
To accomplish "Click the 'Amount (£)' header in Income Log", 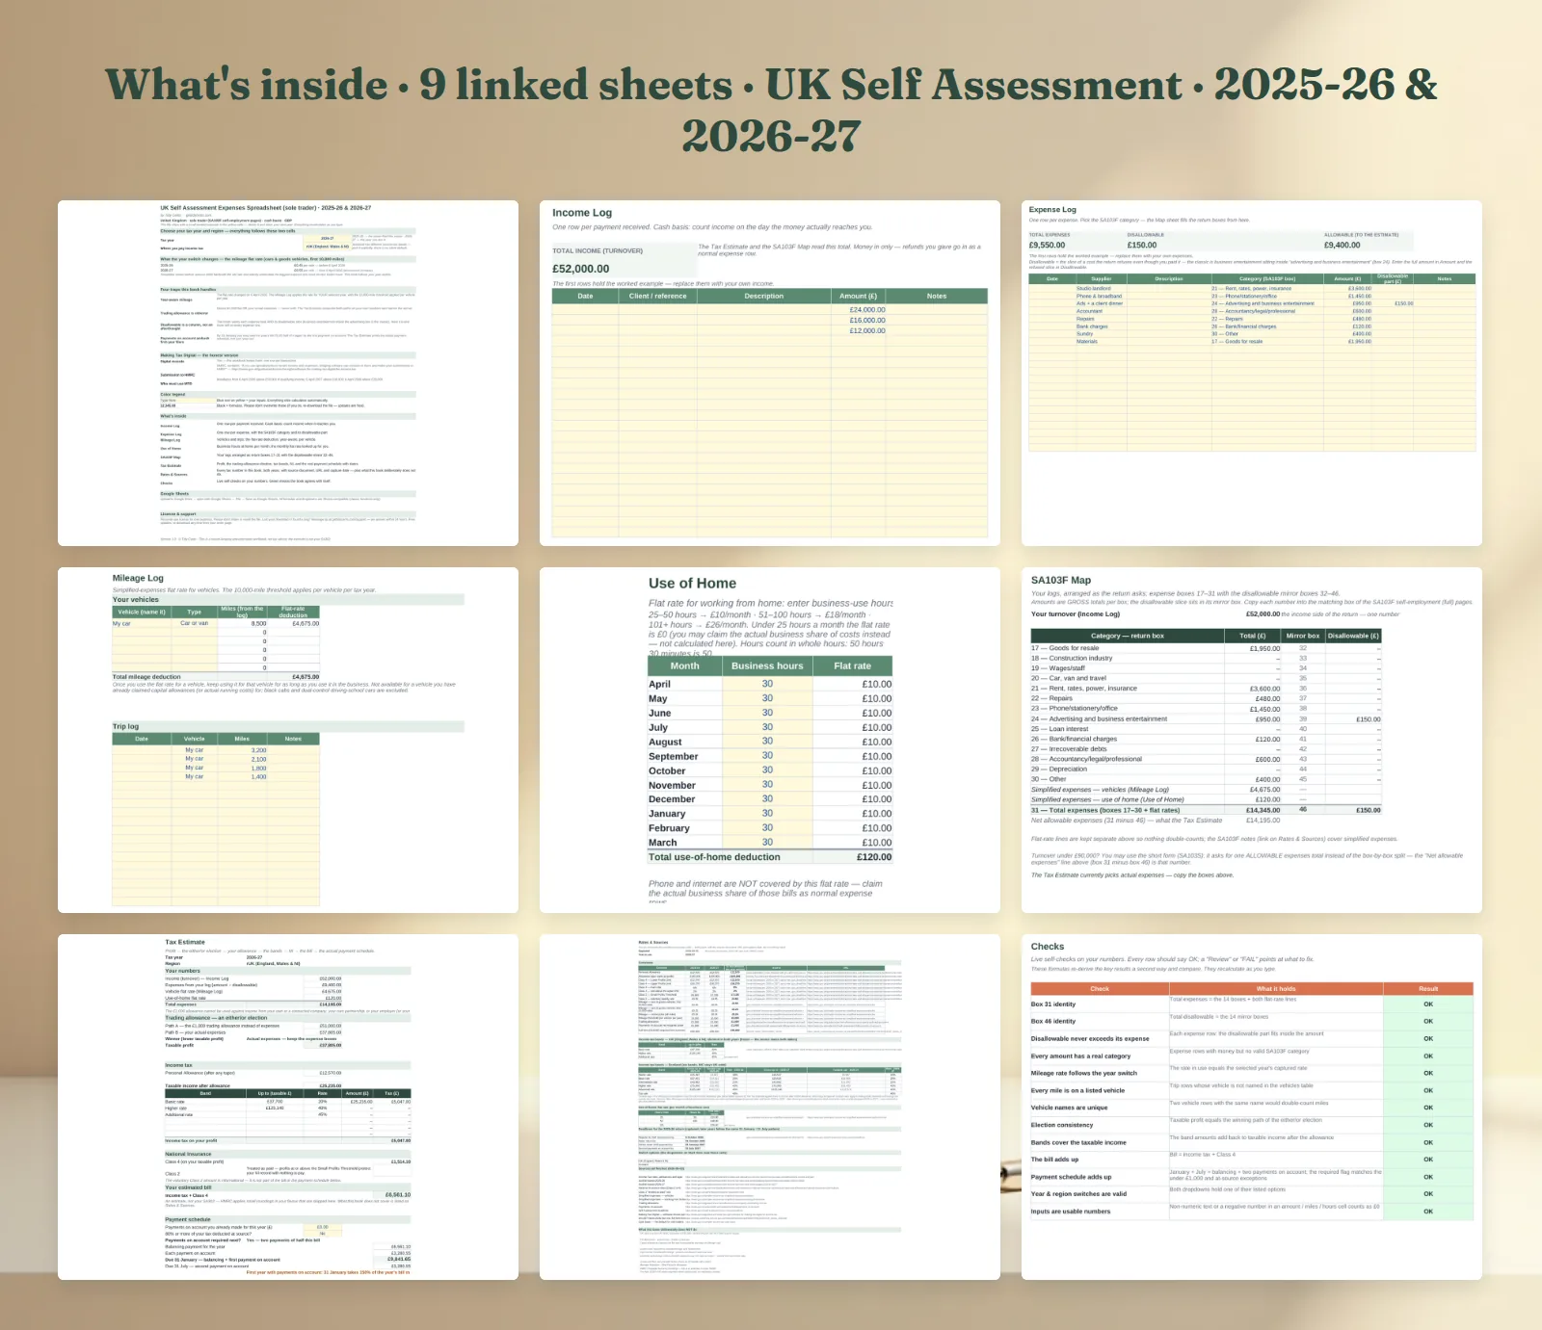I will coord(858,297).
